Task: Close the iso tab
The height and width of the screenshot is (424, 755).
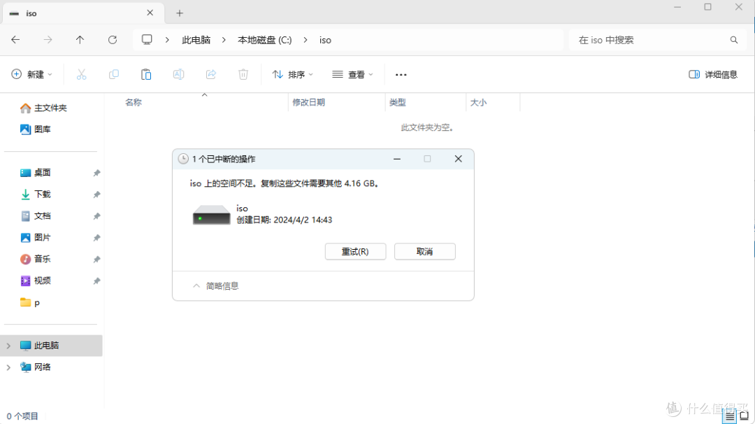Action: coord(150,13)
